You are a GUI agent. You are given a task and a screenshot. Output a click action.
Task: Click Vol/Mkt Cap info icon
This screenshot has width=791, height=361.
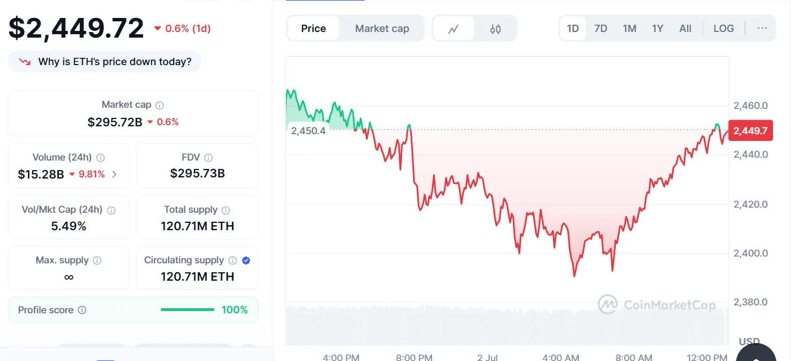point(111,210)
